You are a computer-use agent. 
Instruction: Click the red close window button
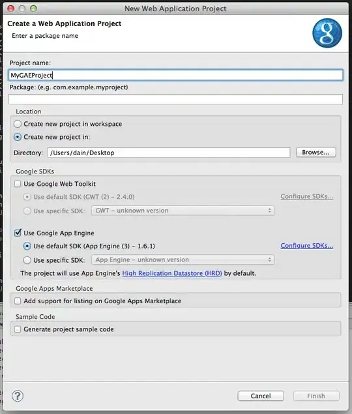click(11, 8)
